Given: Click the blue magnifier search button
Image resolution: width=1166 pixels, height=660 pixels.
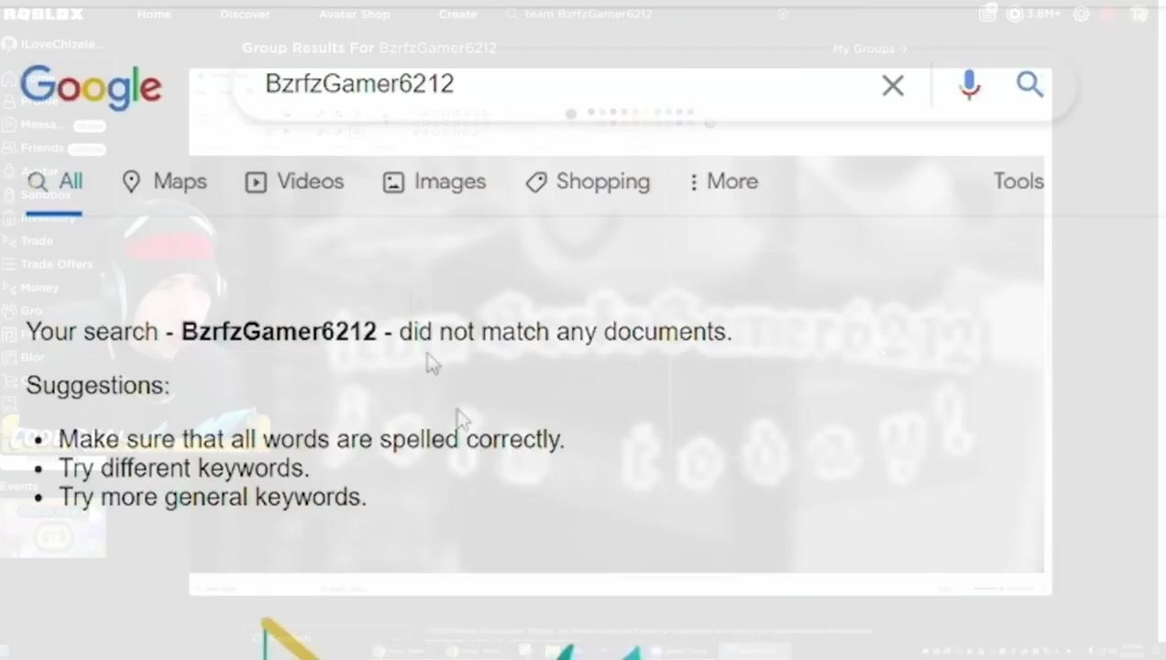Looking at the screenshot, I should click(1029, 85).
